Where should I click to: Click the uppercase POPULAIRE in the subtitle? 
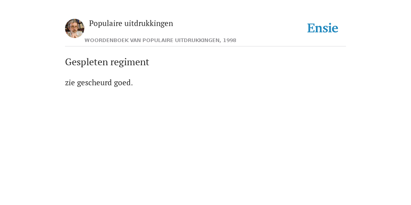tap(158, 40)
